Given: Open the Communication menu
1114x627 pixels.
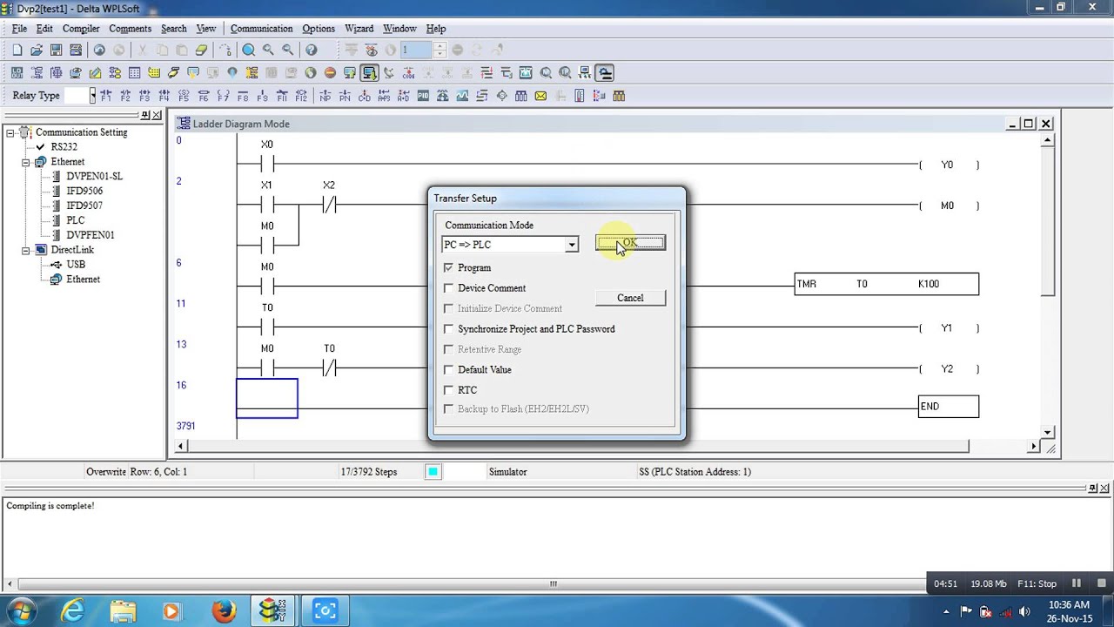Looking at the screenshot, I should pos(261,29).
